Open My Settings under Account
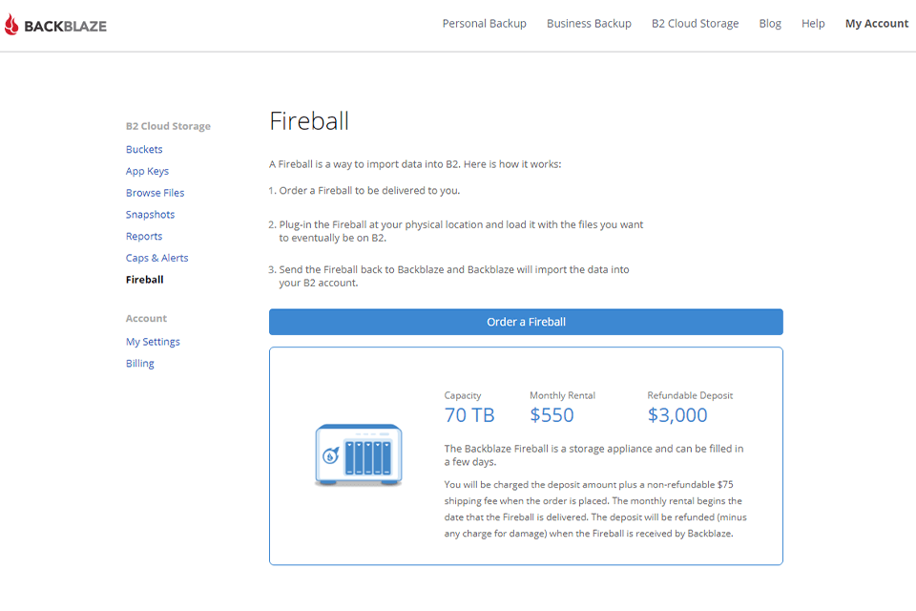 (x=153, y=342)
